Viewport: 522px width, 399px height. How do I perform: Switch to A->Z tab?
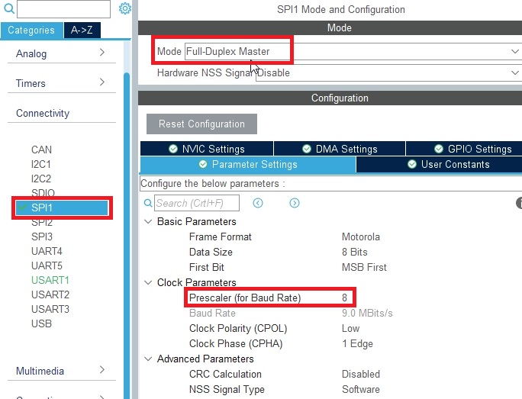tap(82, 31)
